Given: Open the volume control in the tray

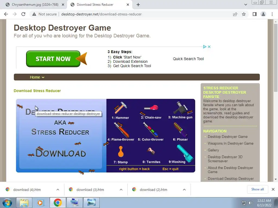Looking at the screenshot, I should pyautogui.click(x=251, y=203).
